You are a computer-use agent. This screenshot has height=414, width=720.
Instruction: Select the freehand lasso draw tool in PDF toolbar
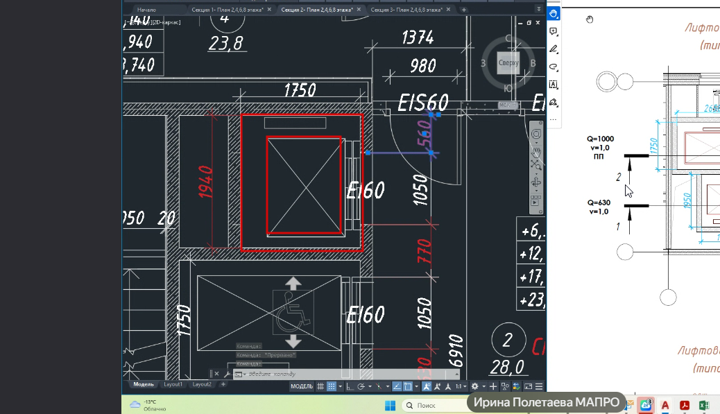(x=554, y=67)
